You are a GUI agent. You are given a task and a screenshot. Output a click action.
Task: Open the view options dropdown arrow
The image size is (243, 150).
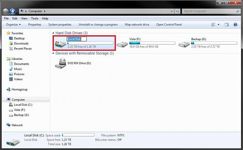pos(218,25)
